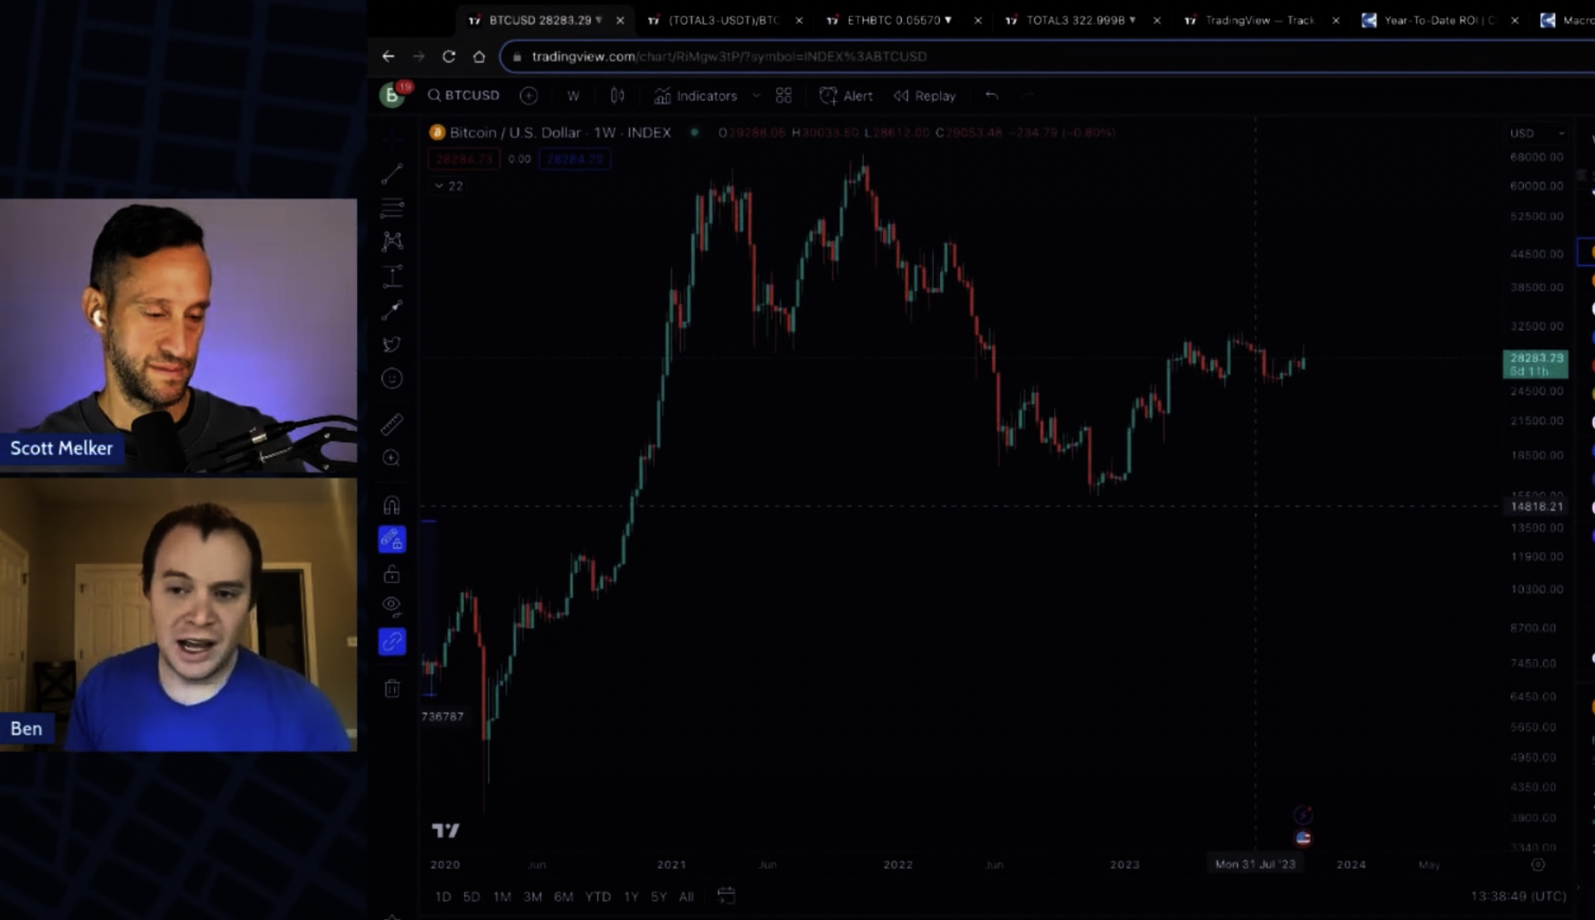Reload the page with the refresh icon

click(x=448, y=56)
